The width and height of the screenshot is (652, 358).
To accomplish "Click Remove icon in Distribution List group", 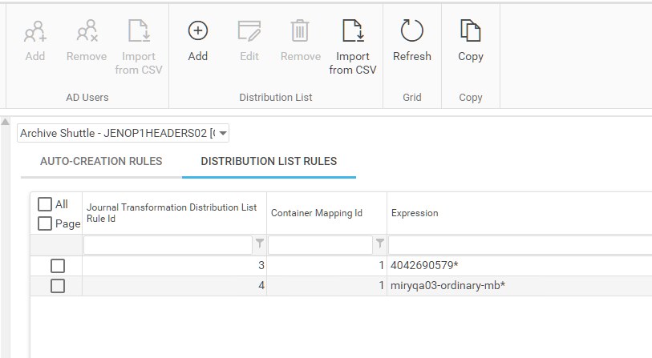I will 300,32.
